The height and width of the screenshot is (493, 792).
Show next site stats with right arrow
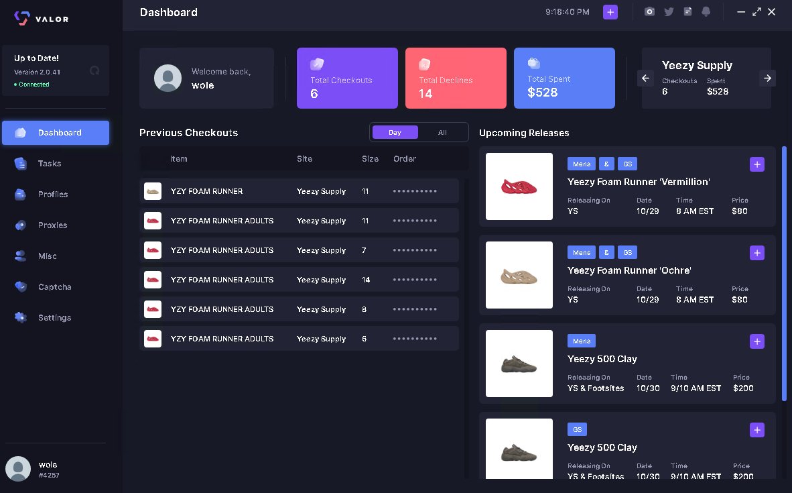(x=767, y=78)
